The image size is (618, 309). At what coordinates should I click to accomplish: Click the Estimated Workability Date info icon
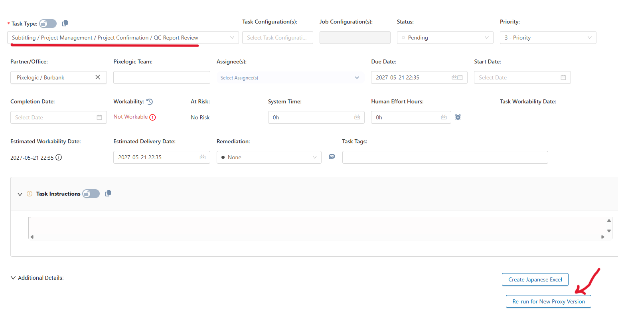(59, 157)
